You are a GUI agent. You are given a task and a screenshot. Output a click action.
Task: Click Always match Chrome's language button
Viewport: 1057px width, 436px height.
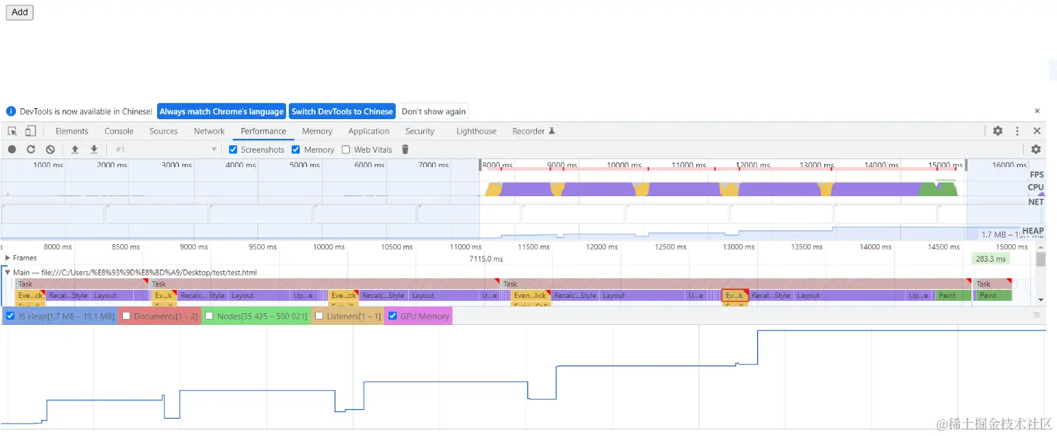(x=221, y=111)
